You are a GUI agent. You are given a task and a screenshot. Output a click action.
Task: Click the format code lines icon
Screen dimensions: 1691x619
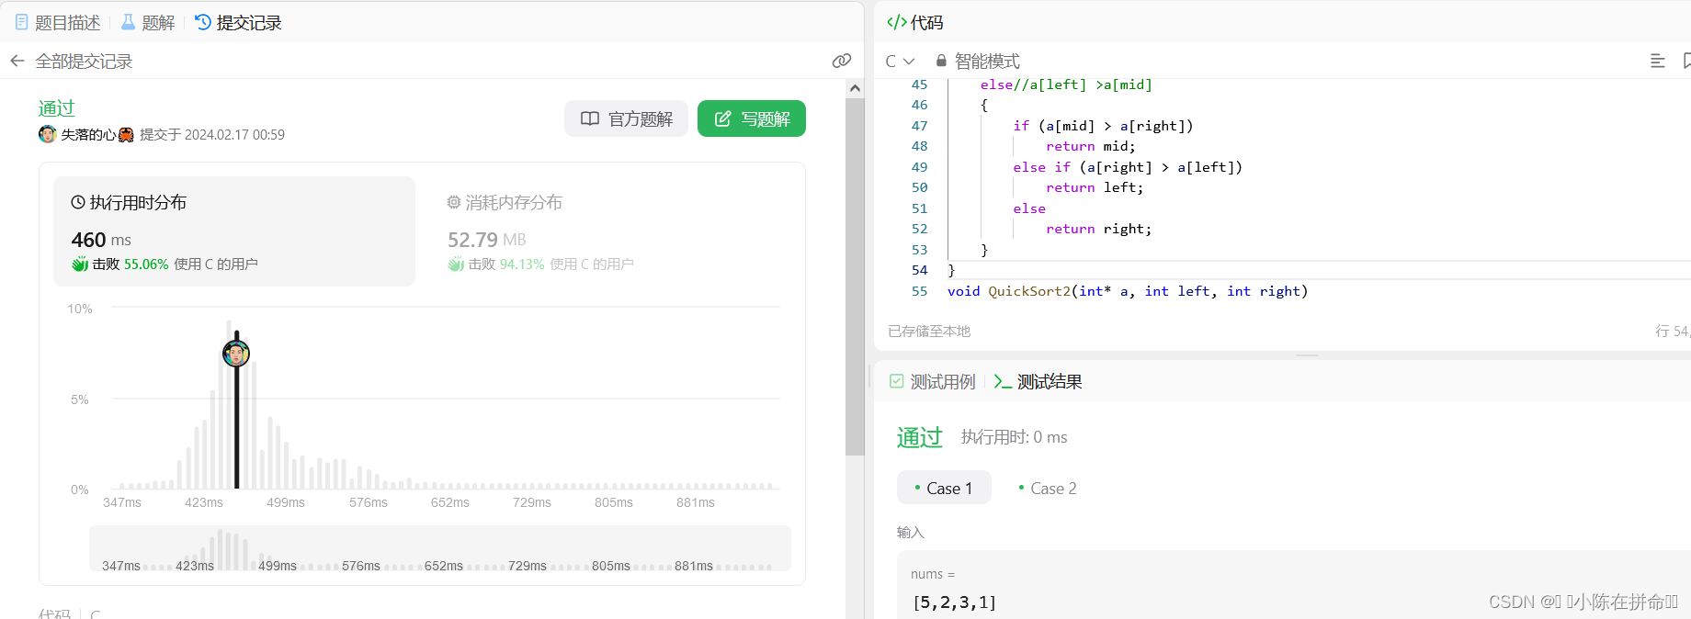(1658, 61)
